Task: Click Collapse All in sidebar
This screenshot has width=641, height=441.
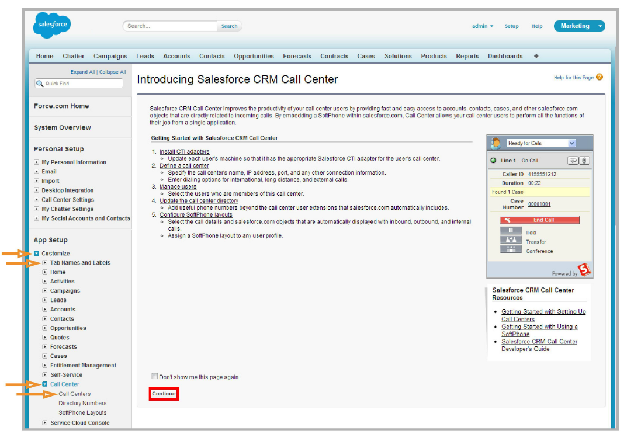Action: click(112, 72)
